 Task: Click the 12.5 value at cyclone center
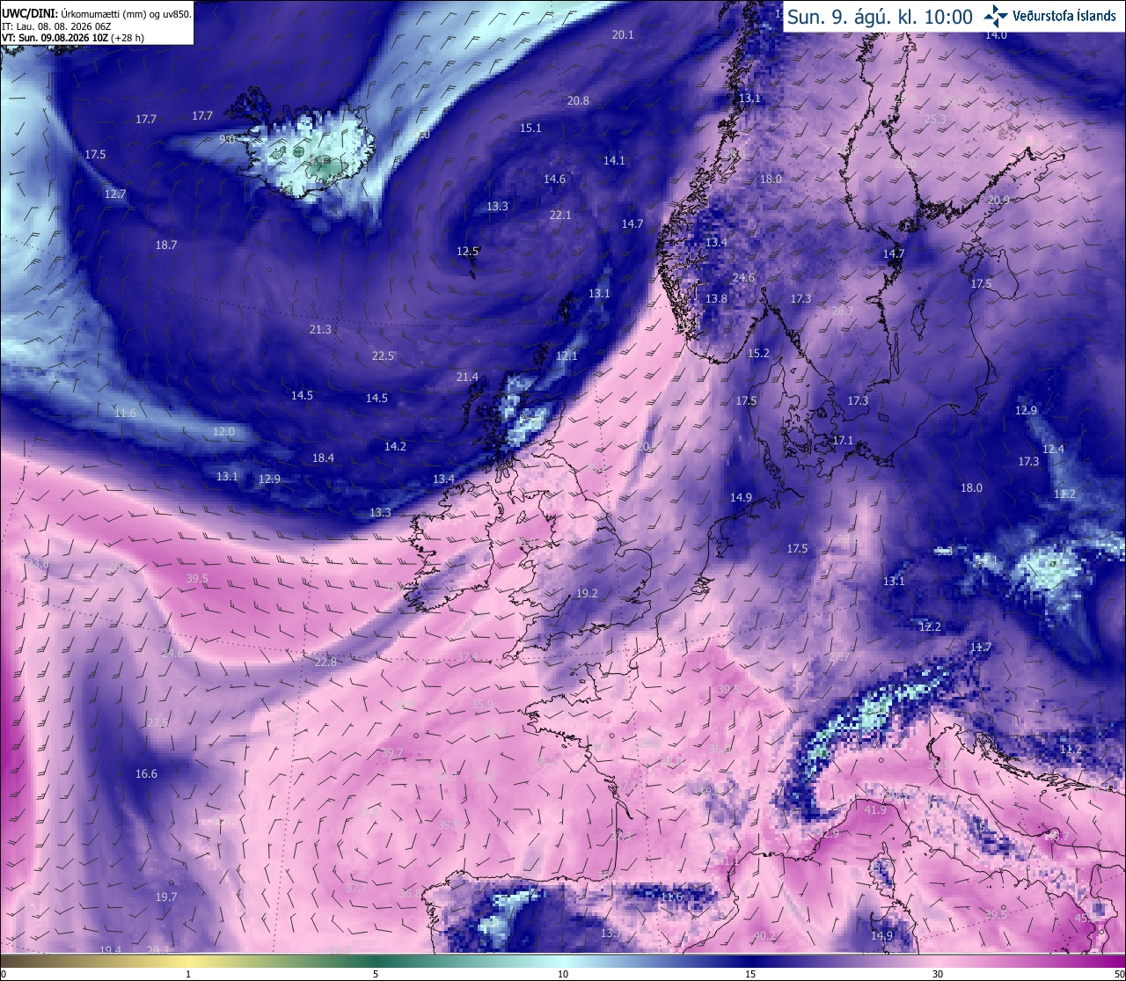click(x=467, y=252)
